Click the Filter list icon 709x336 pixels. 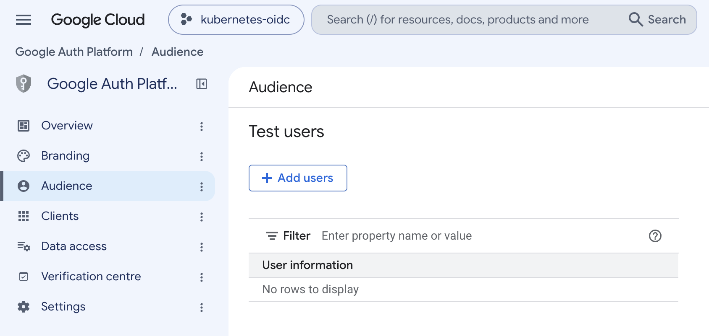pyautogui.click(x=272, y=236)
